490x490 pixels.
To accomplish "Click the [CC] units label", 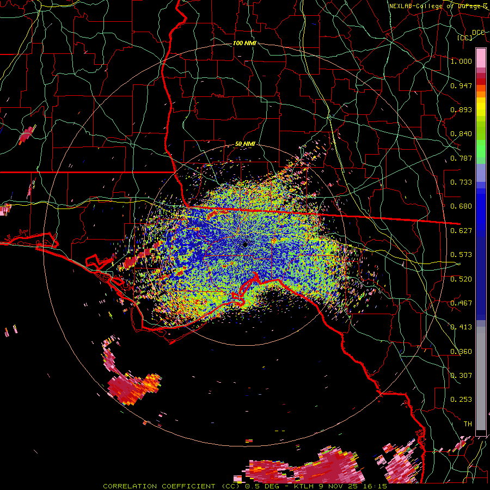I will (464, 38).
